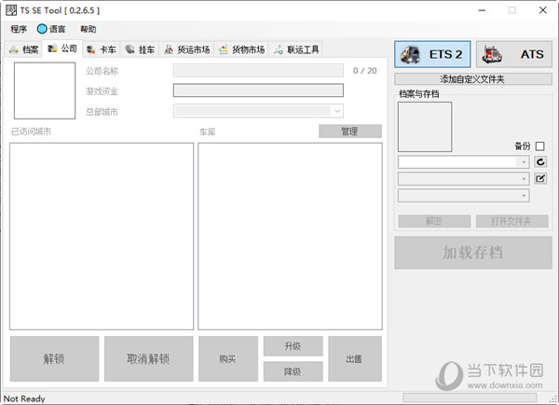The height and width of the screenshot is (405, 559).
Task: Click the 解锁 unlock button
Action: [54, 358]
